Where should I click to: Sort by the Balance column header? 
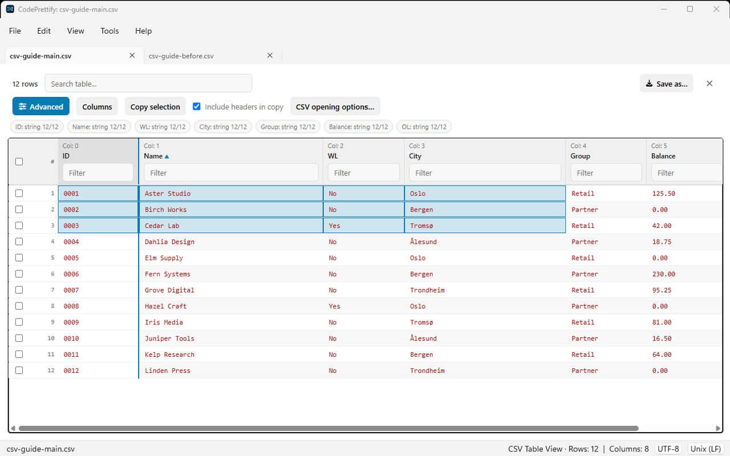[663, 156]
